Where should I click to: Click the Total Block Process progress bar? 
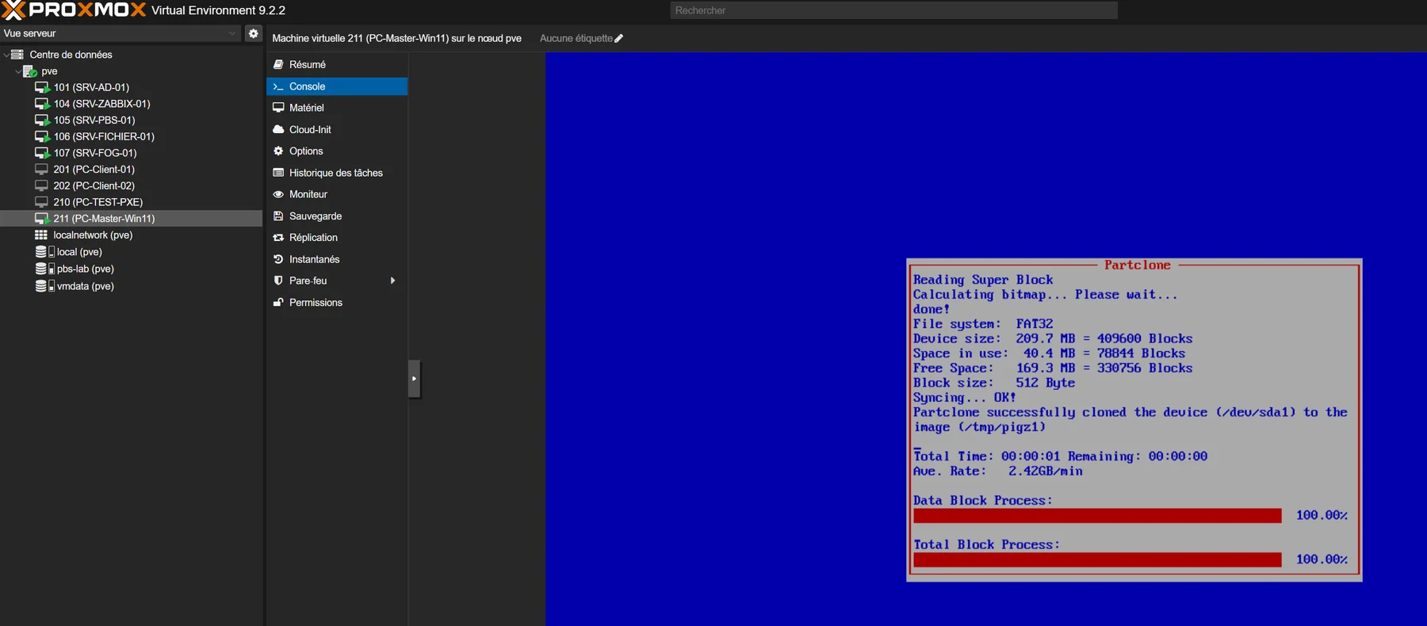coord(1097,560)
